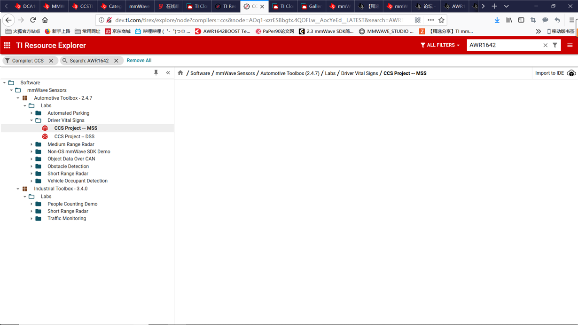Expand the Vehicle Occupant Detection folder
This screenshot has height=325, width=578.
click(x=31, y=181)
